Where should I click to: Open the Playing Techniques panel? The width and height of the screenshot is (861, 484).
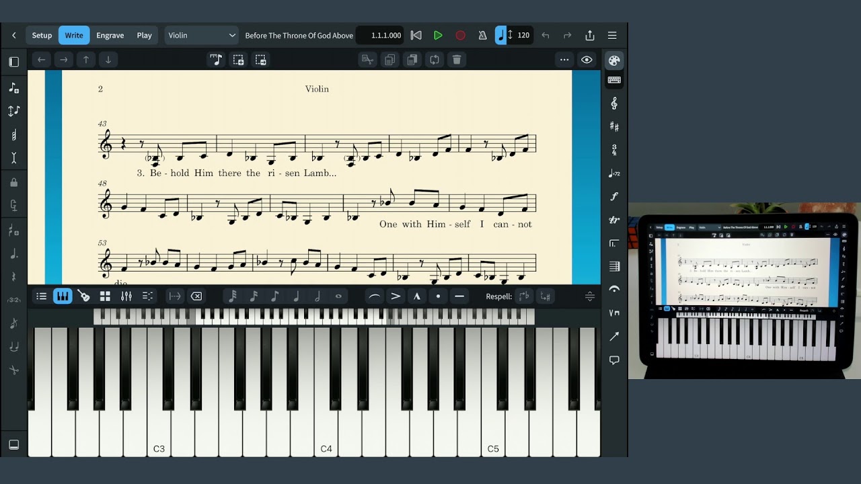(x=614, y=313)
